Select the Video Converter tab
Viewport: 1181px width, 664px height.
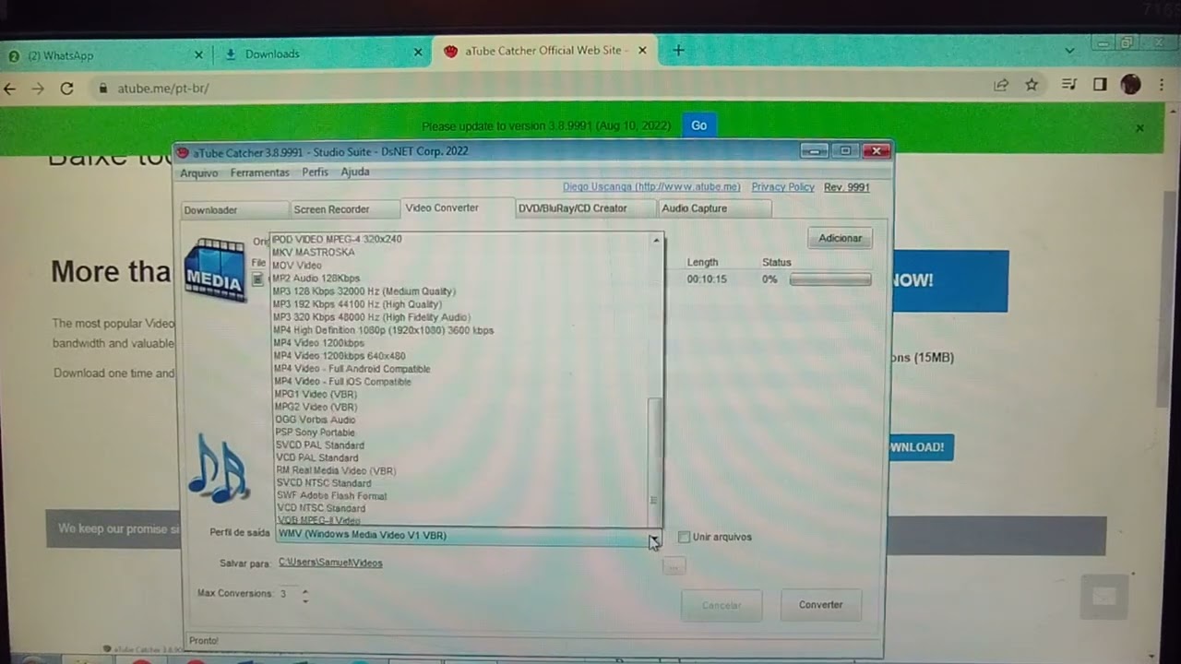457,207
